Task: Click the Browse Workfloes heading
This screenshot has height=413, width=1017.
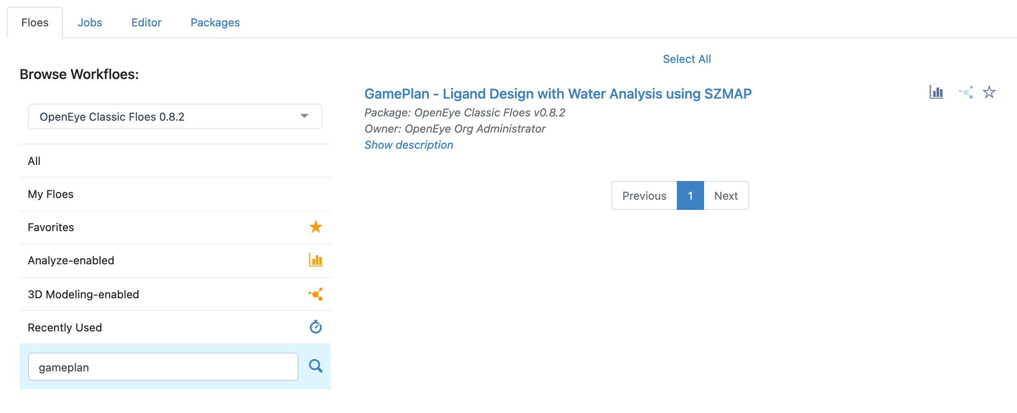Action: click(79, 74)
